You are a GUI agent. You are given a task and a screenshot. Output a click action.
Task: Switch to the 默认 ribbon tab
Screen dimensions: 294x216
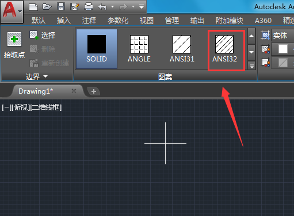point(39,20)
